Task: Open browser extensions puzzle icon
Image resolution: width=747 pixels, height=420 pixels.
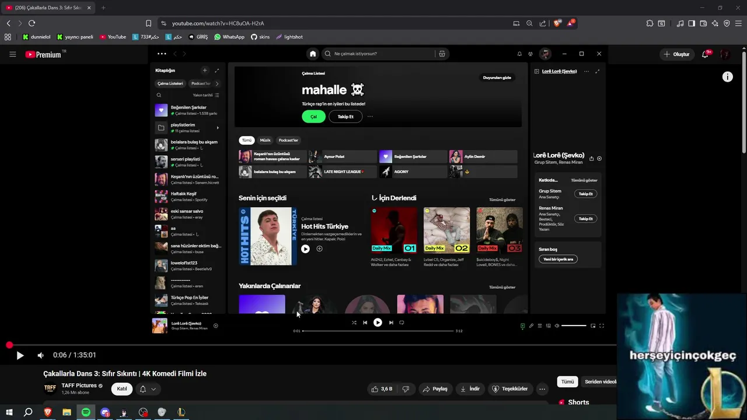Action: (x=650, y=23)
